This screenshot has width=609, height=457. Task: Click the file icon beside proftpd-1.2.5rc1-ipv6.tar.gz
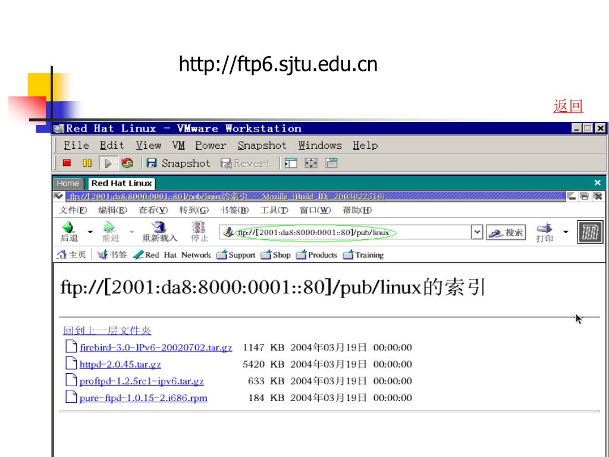[x=71, y=380]
